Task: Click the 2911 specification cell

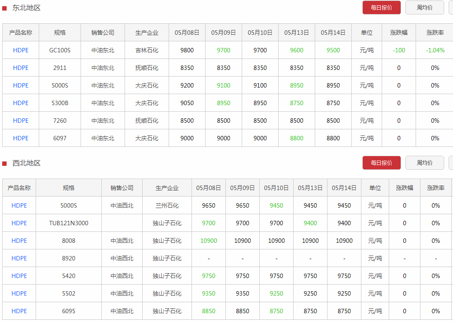Action: pos(60,68)
